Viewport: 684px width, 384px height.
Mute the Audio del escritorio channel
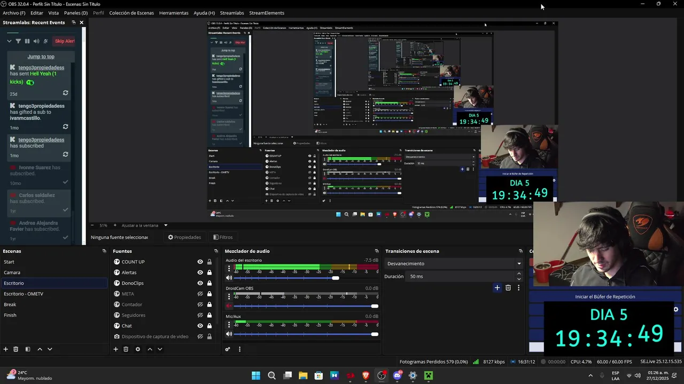click(x=229, y=278)
